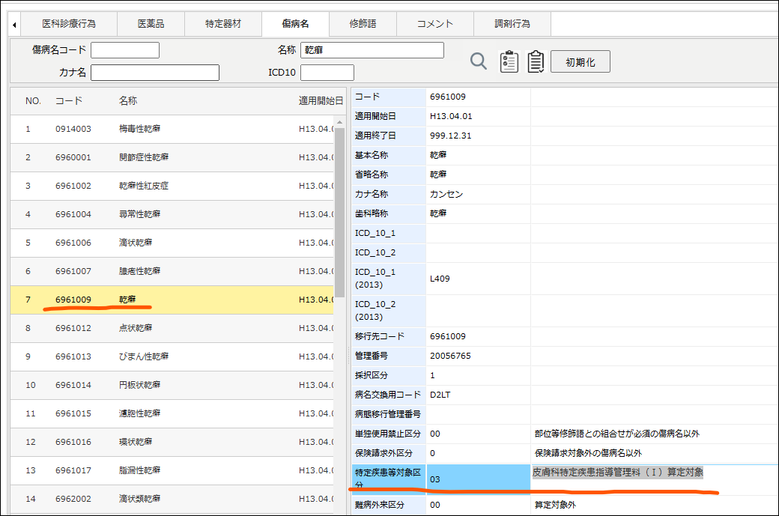779x516 pixels.
Task: Click the results list vertical scrollbar thumb
Action: click(x=339, y=211)
